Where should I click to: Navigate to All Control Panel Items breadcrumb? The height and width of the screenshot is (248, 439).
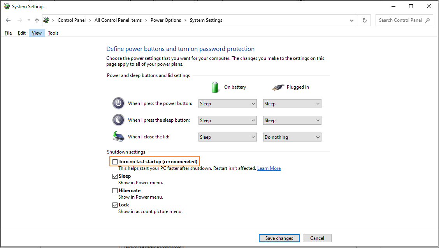pyautogui.click(x=118, y=20)
